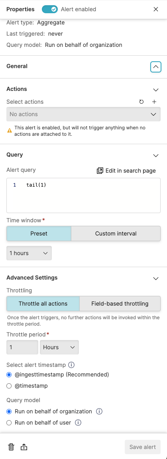This screenshot has height=459, width=167.
Task: Select Field-based throttling tab
Action: click(120, 304)
